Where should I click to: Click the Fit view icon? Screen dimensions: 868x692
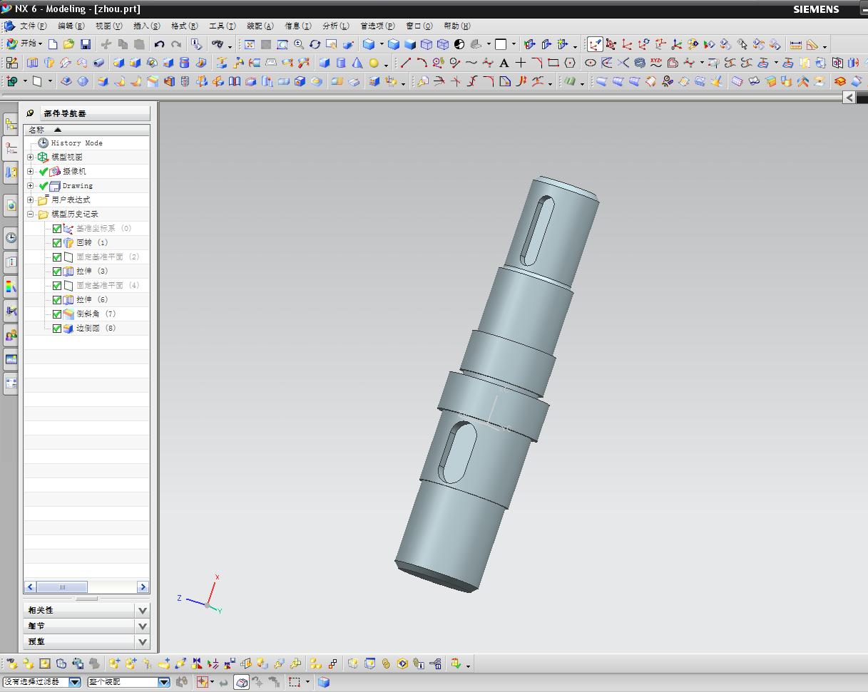(250, 44)
